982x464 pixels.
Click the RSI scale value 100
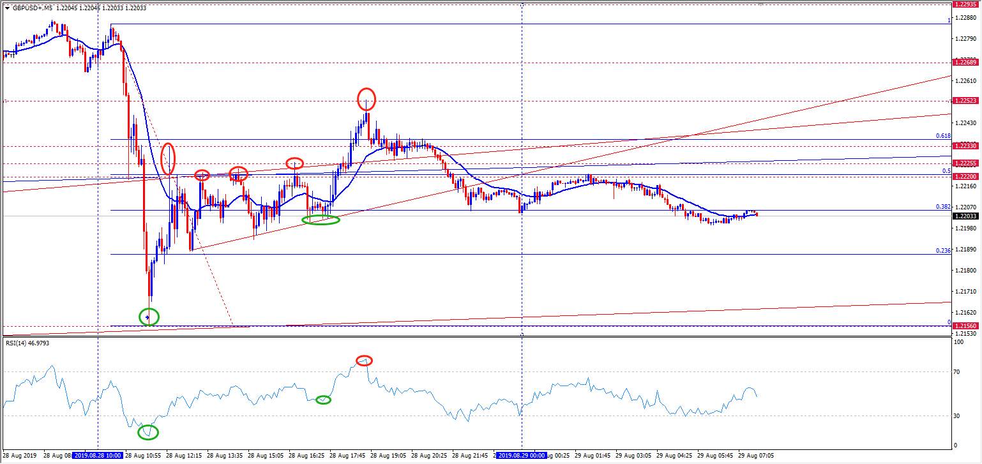958,343
